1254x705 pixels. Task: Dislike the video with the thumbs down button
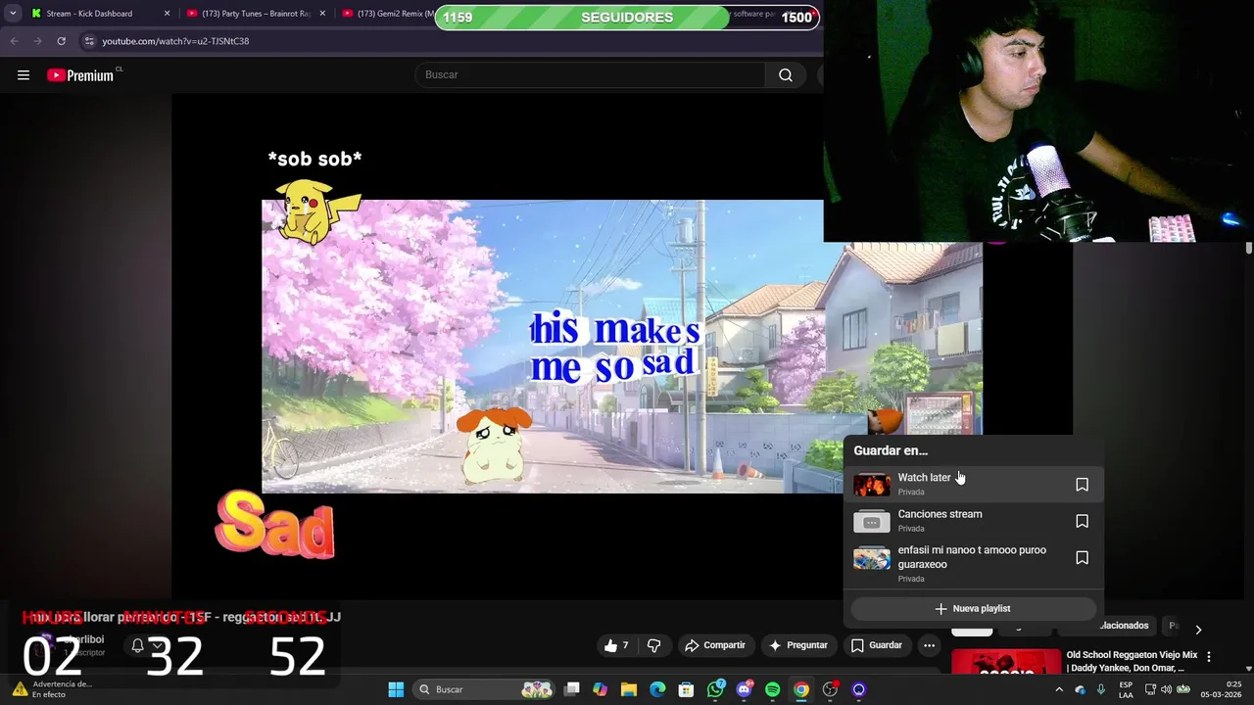point(653,645)
